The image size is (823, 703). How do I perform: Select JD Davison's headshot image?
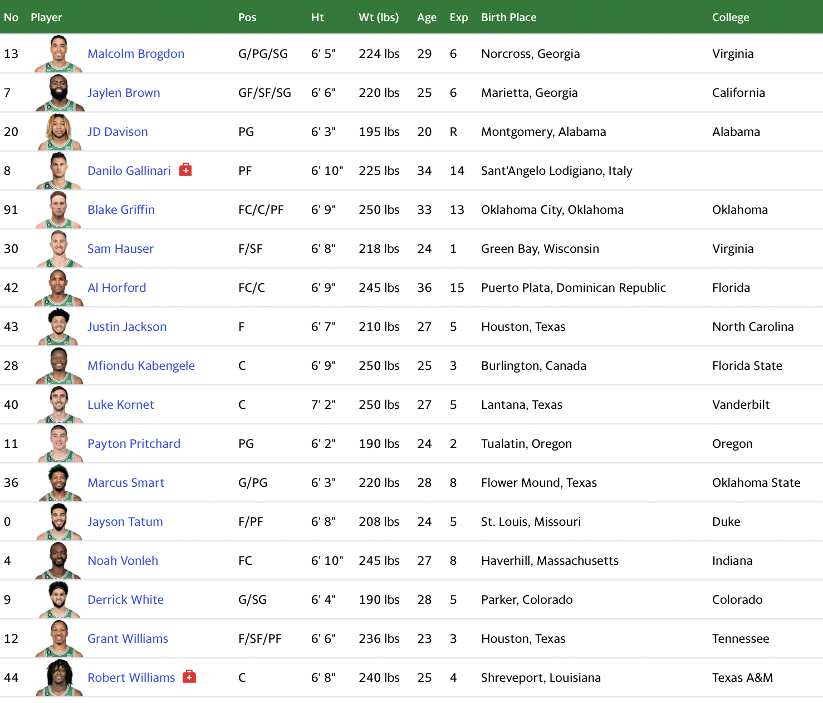59,132
